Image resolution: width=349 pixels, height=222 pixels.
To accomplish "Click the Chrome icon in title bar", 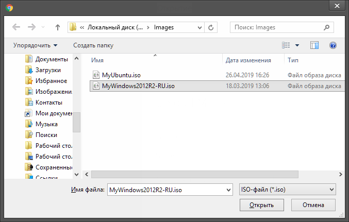I will [9, 8].
